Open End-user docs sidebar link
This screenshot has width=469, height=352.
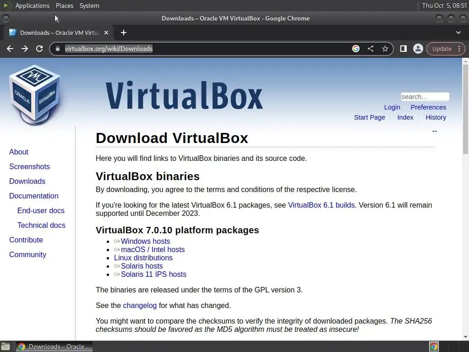(x=41, y=210)
